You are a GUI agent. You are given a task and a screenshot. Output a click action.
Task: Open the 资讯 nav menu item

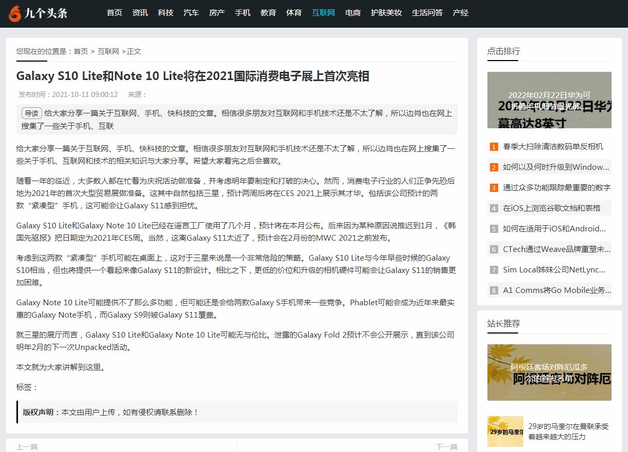140,13
